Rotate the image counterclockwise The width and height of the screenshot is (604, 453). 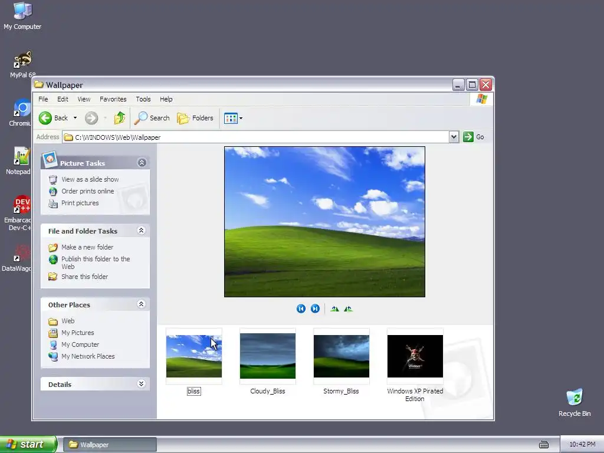pos(348,308)
